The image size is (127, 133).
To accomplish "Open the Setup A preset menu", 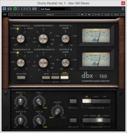I will coord(50,15).
